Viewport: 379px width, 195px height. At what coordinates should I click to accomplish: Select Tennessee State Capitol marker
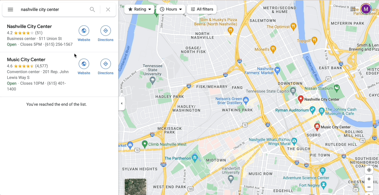point(293,91)
